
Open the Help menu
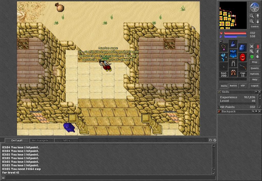255,79
